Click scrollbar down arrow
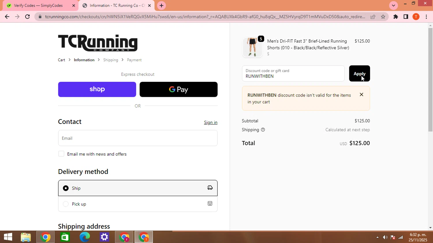 430,228
